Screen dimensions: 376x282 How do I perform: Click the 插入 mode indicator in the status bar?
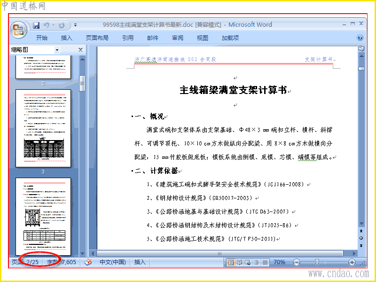click(x=140, y=262)
